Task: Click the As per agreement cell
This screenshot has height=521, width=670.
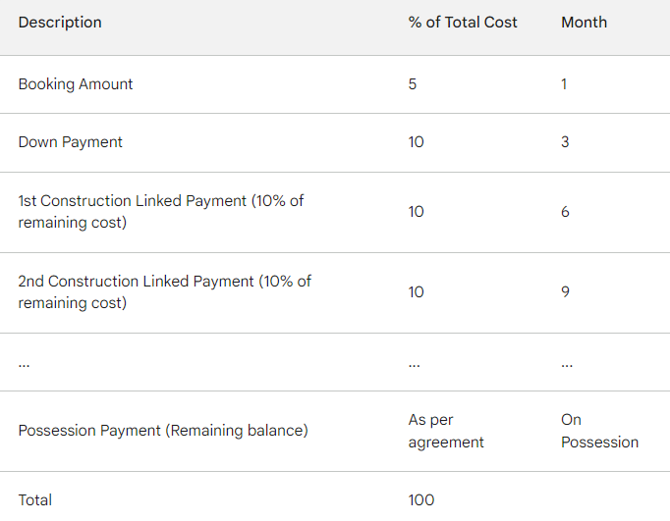Action: pyautogui.click(x=446, y=431)
